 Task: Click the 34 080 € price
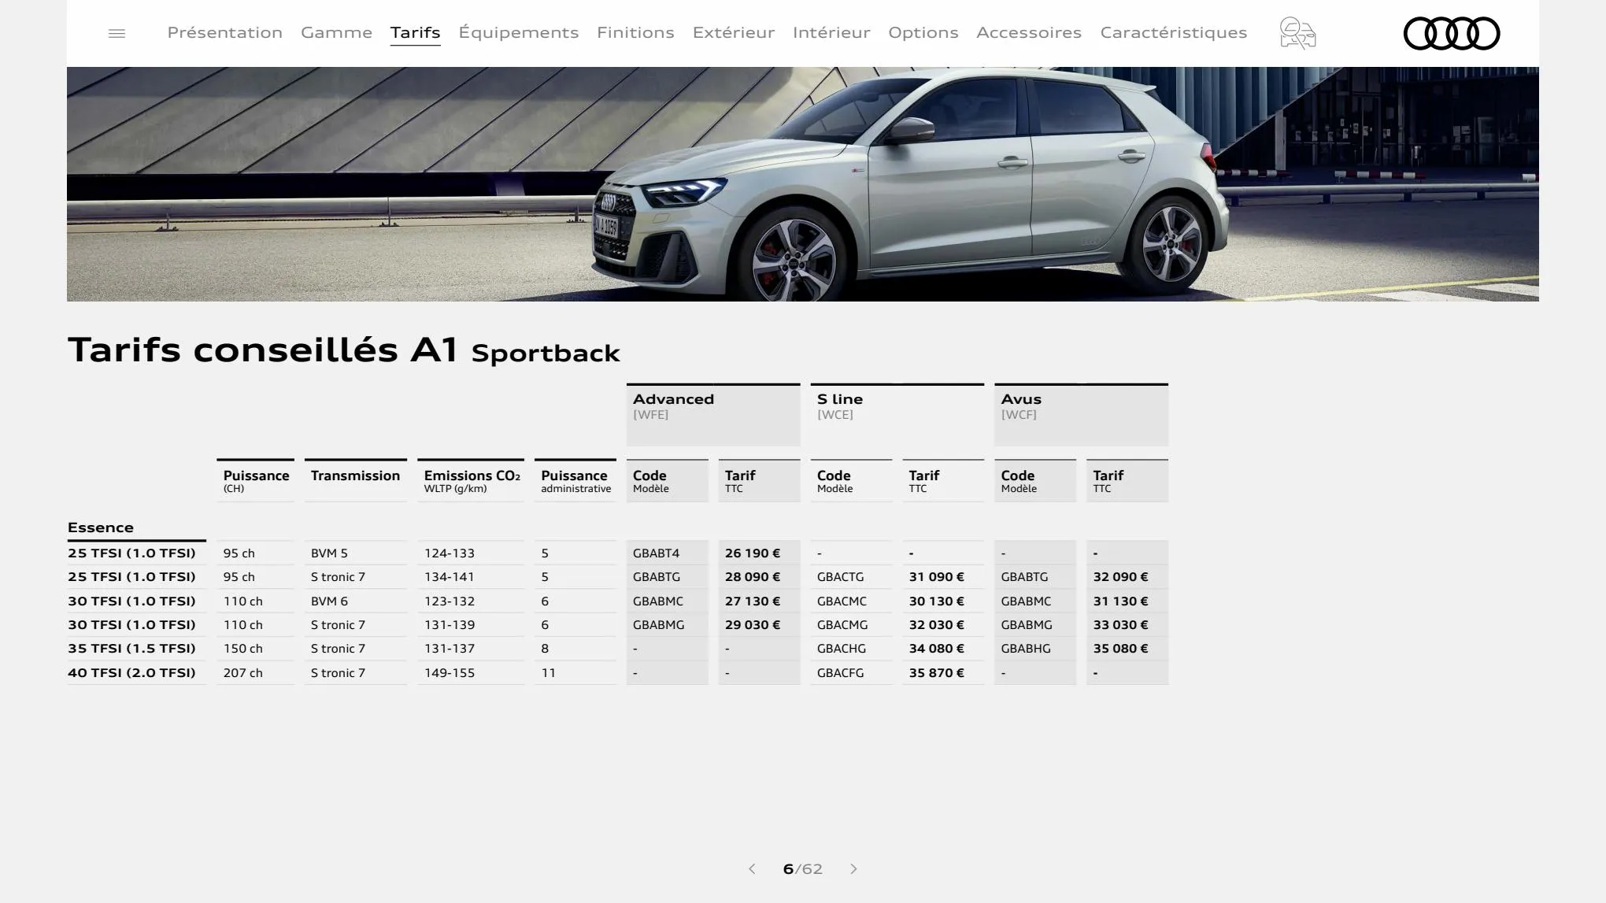click(x=936, y=648)
